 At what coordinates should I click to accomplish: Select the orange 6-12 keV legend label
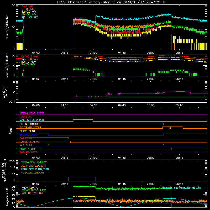tap(28, 9)
